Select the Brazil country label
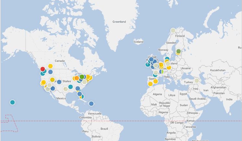Viewport: 242px width, 141px height. (104, 129)
